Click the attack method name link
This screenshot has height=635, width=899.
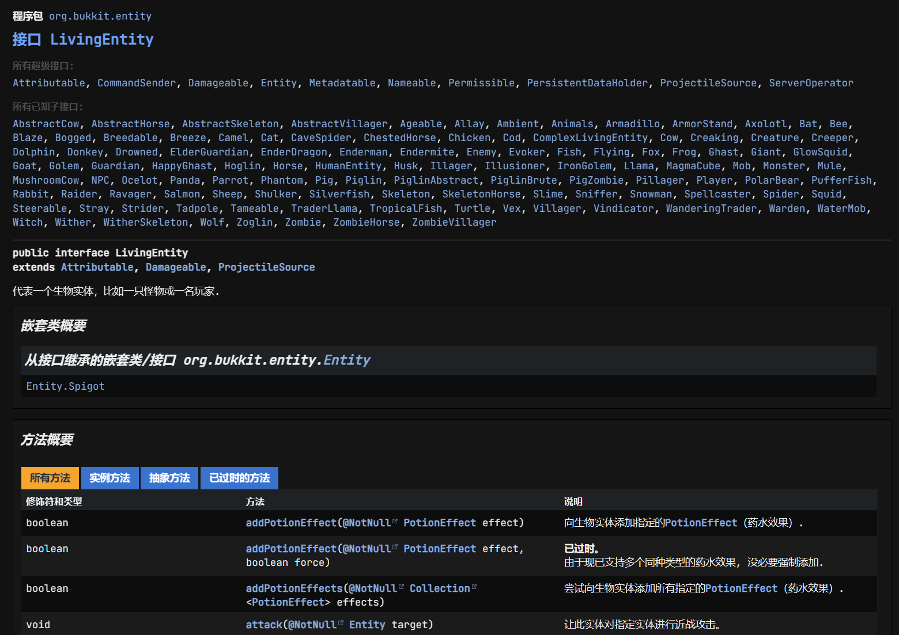pos(264,625)
